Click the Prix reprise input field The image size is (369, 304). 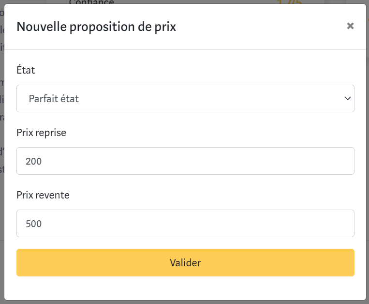click(185, 161)
